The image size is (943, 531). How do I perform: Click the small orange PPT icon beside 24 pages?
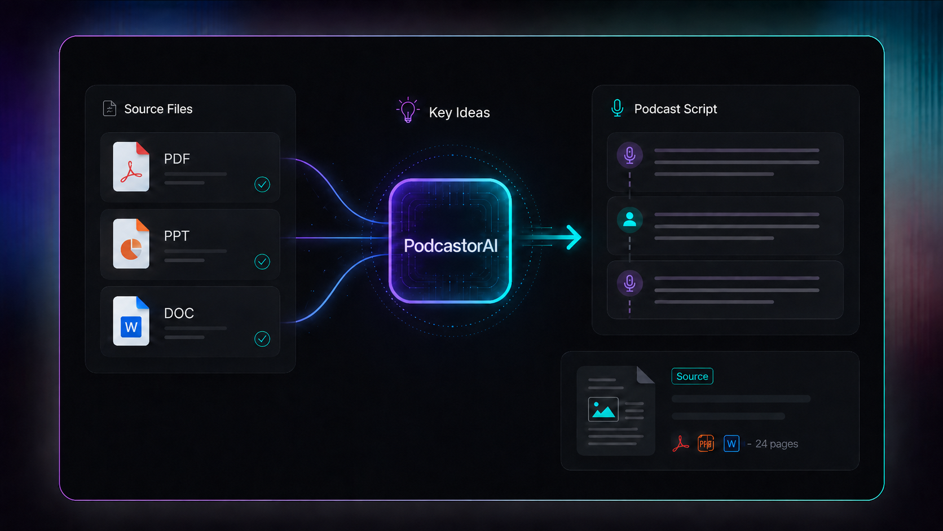click(x=706, y=444)
